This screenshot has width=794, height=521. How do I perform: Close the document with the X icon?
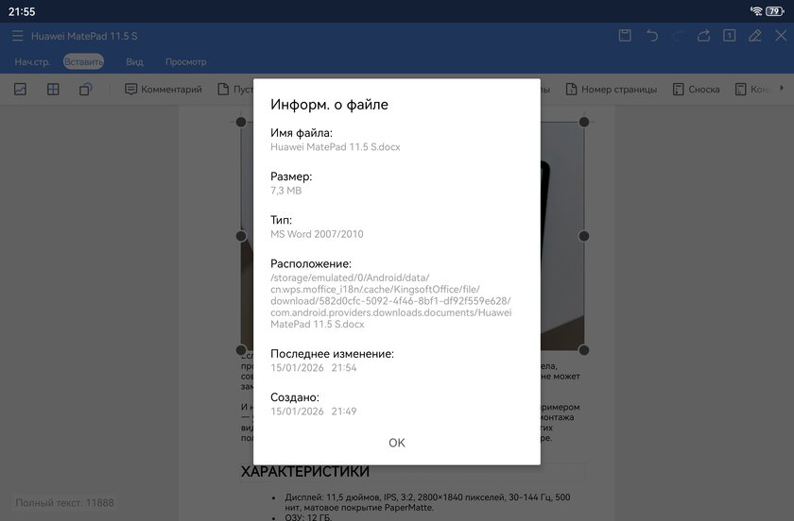point(781,36)
